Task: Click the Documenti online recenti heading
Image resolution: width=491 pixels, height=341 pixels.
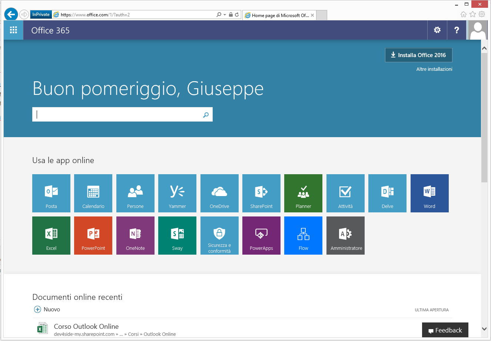Action: pyautogui.click(x=77, y=297)
